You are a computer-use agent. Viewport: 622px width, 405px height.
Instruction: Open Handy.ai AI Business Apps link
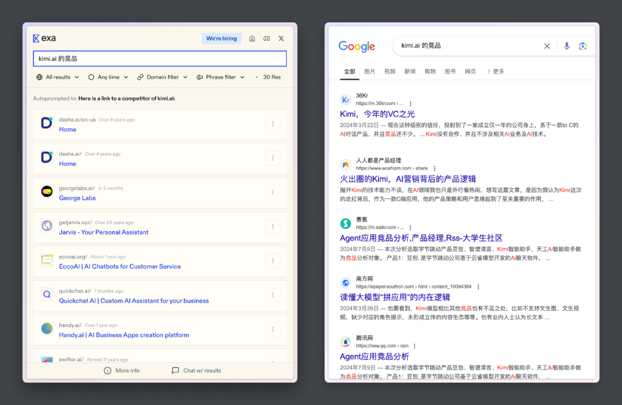(x=124, y=335)
